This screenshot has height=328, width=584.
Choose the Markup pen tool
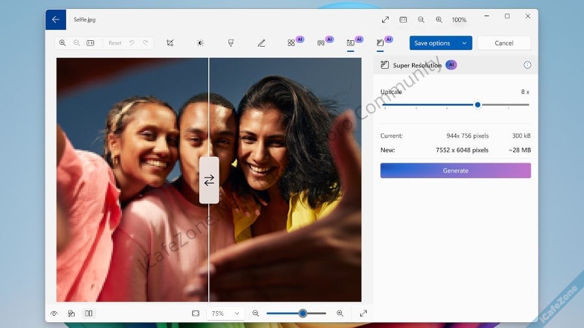click(x=262, y=43)
